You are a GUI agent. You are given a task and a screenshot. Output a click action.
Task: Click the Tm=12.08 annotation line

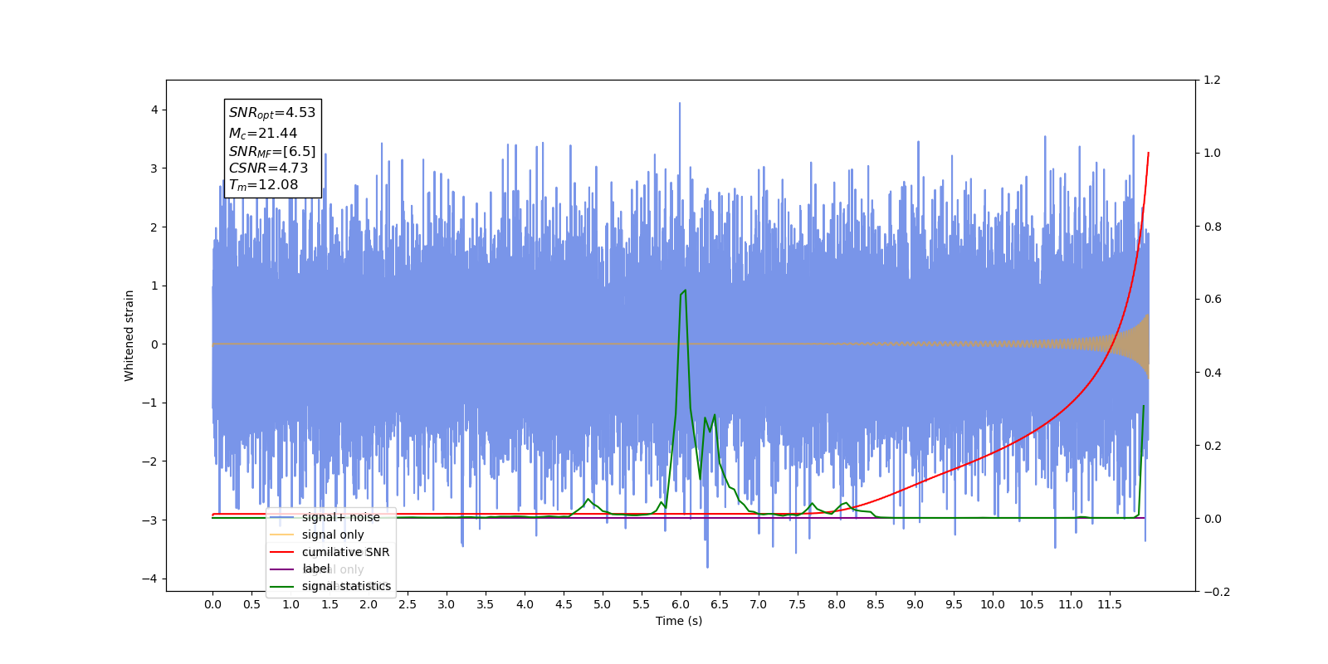click(x=263, y=185)
